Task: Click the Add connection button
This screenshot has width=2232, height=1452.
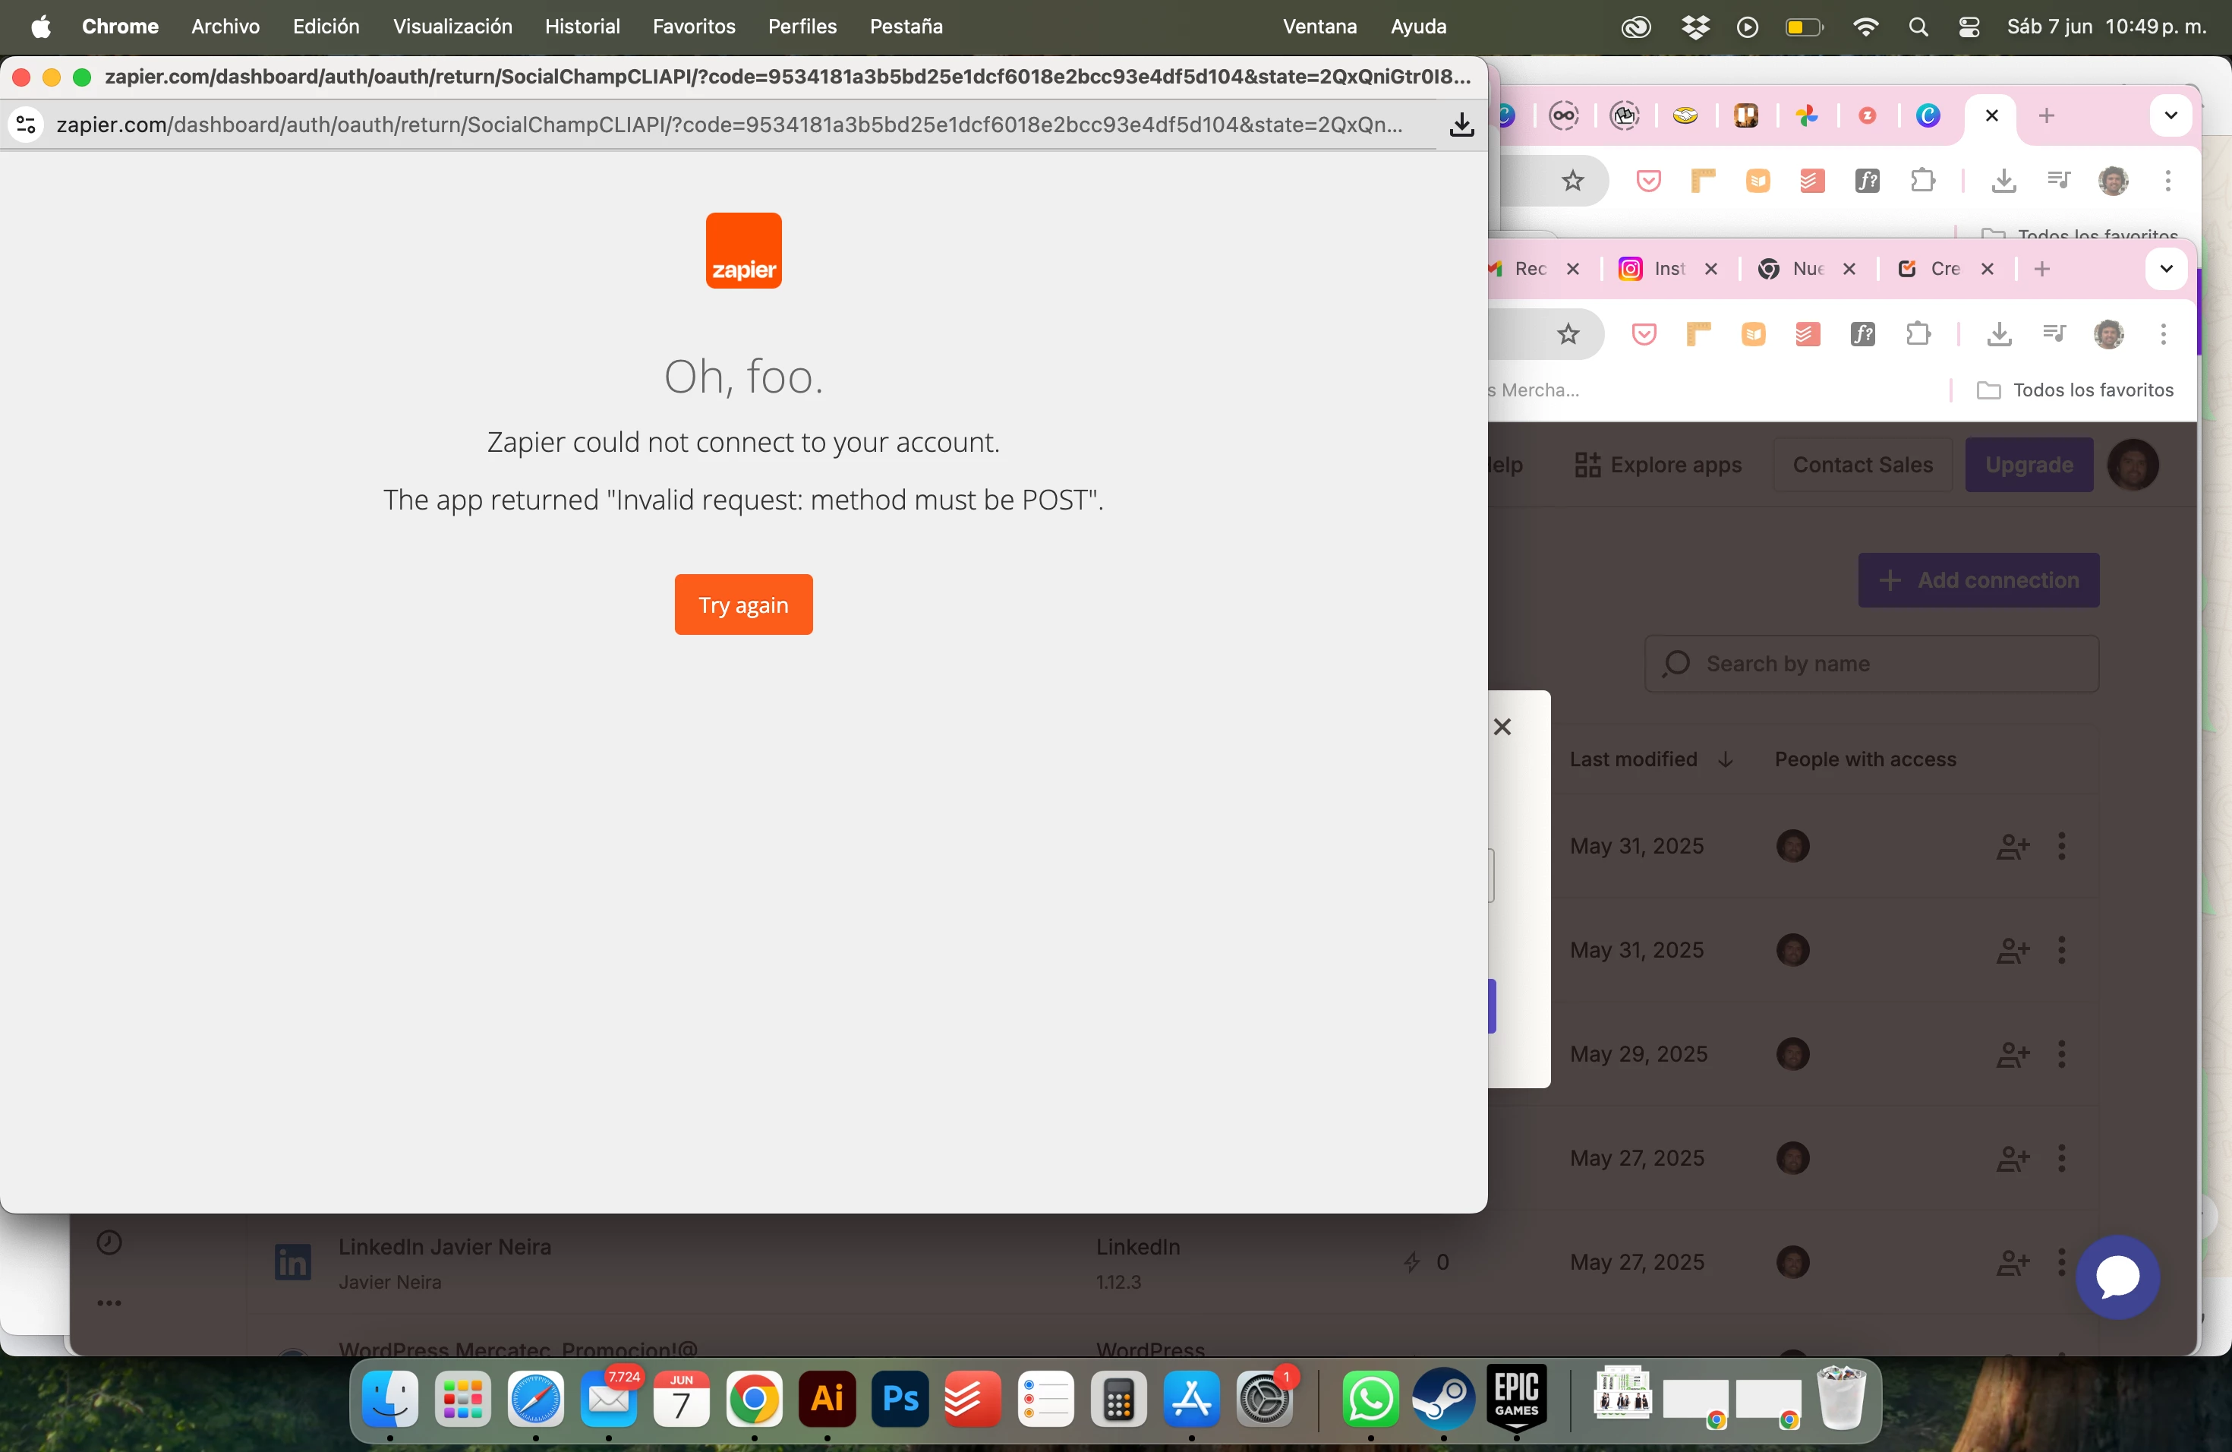Action: pyautogui.click(x=1978, y=579)
